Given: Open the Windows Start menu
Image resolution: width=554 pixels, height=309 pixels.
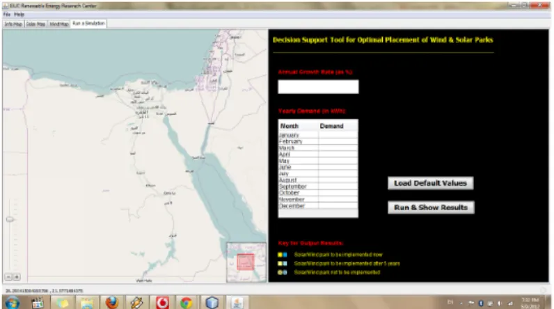Looking at the screenshot, I should click(x=13, y=303).
